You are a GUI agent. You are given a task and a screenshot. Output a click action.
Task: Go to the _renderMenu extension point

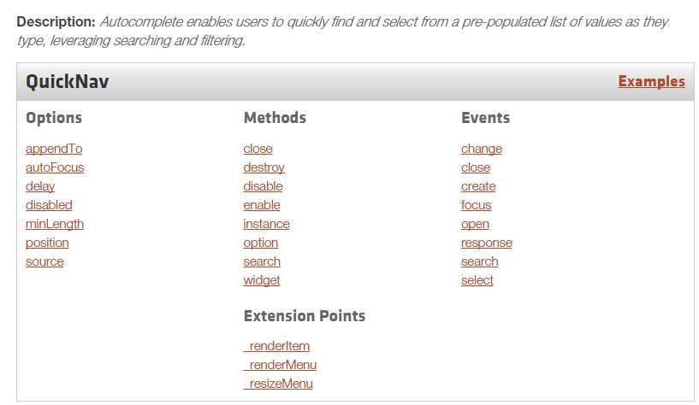pyautogui.click(x=280, y=365)
